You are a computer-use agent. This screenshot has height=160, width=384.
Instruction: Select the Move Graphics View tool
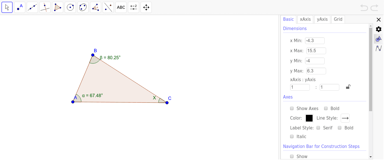click(146, 7)
